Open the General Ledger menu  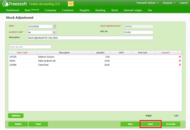(133, 10)
